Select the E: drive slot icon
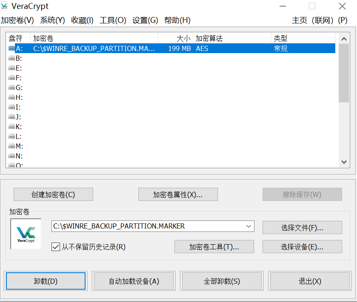357x302 pixels. pos(11,68)
